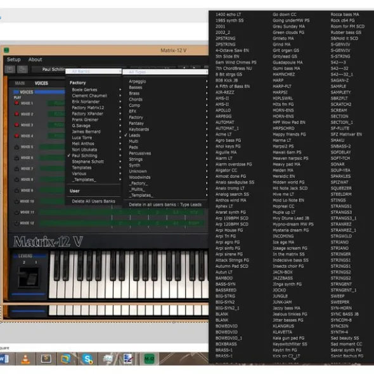Enable Voice 8 play LED
This screenshot has height=374, width=374.
pyautogui.click(x=16, y=179)
